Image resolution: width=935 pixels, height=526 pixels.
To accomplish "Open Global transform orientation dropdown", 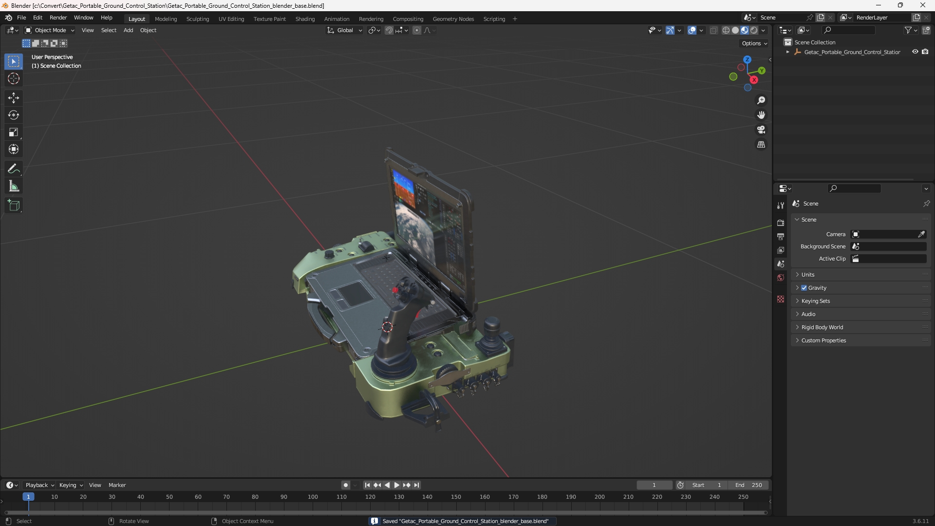I will (x=345, y=30).
